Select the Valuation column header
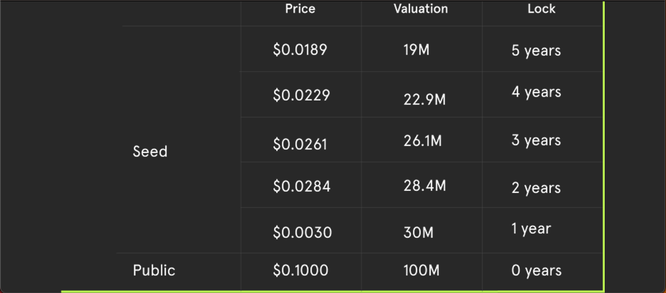Image resolution: width=666 pixels, height=293 pixels. click(420, 9)
